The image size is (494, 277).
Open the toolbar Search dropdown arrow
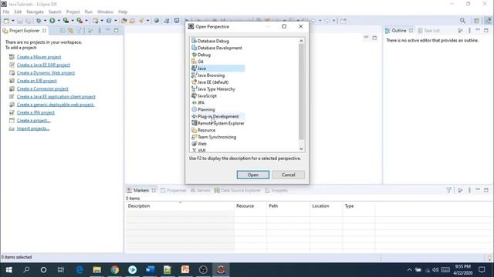pos(147,21)
